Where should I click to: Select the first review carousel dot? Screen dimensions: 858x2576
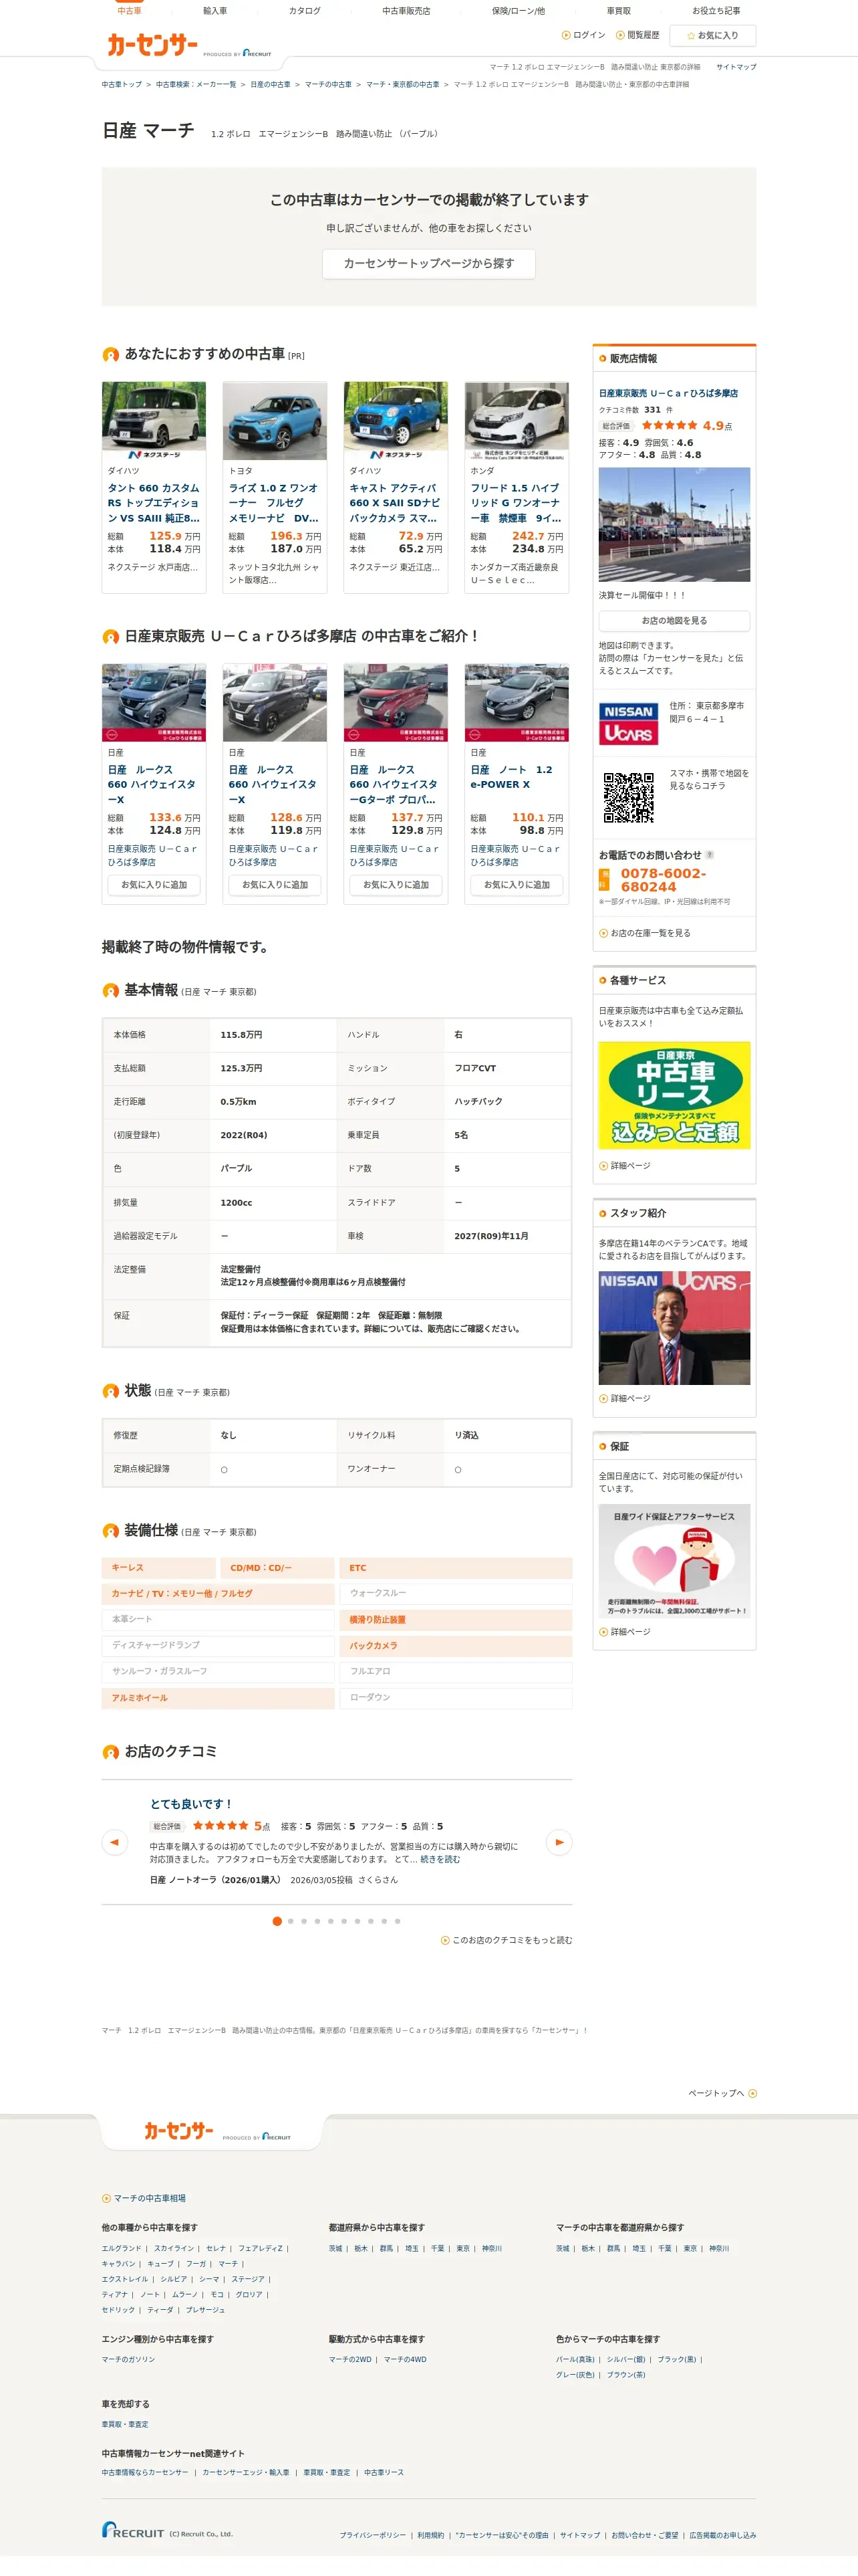tap(277, 1921)
